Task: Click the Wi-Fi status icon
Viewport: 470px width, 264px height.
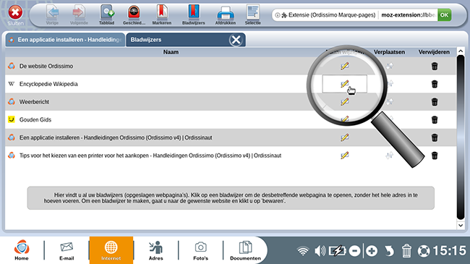Action: tap(303, 251)
